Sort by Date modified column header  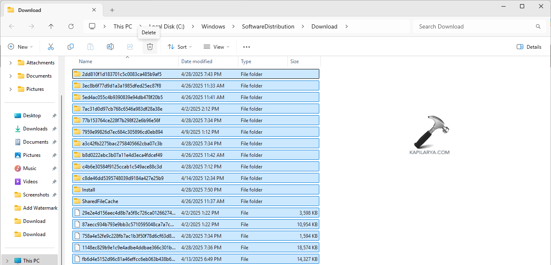pos(197,62)
